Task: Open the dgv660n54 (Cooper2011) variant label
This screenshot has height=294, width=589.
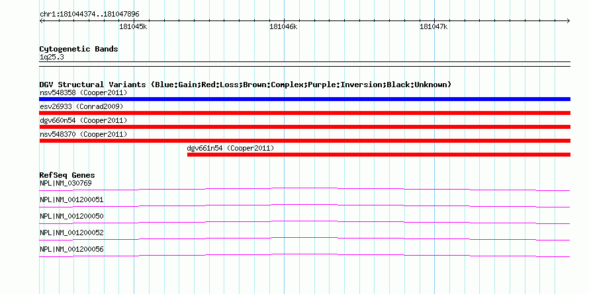Action: click(83, 120)
